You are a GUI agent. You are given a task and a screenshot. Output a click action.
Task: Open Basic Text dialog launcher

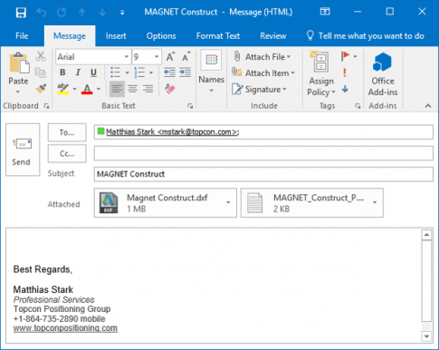click(x=190, y=106)
